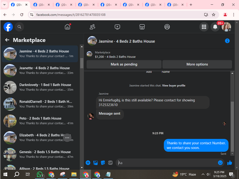Open the nine-dot Menu grid
The image size is (239, 179).
(204, 27)
